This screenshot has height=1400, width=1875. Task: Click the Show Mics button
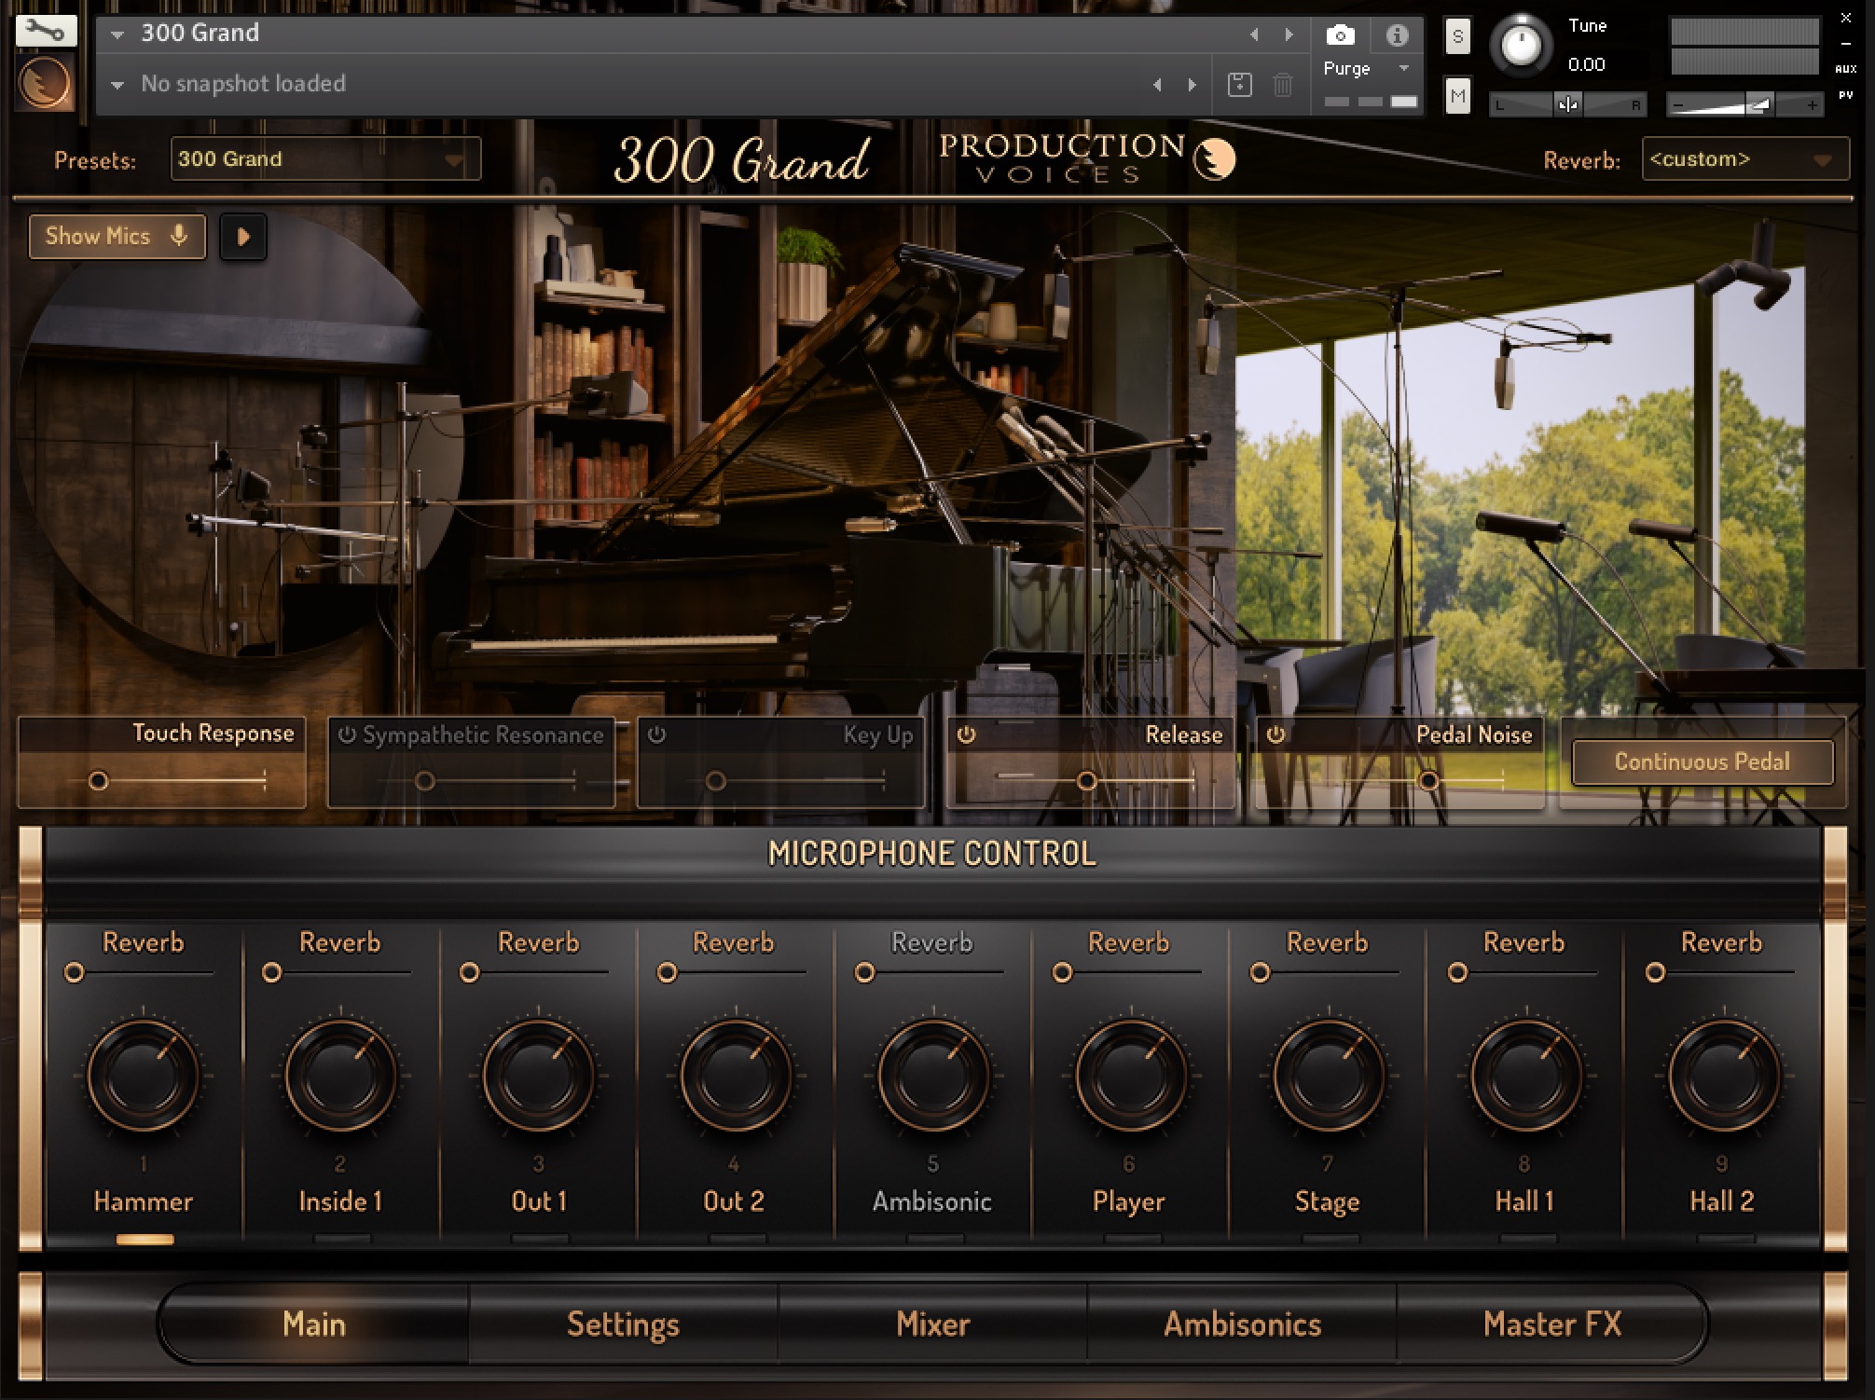pyautogui.click(x=117, y=237)
